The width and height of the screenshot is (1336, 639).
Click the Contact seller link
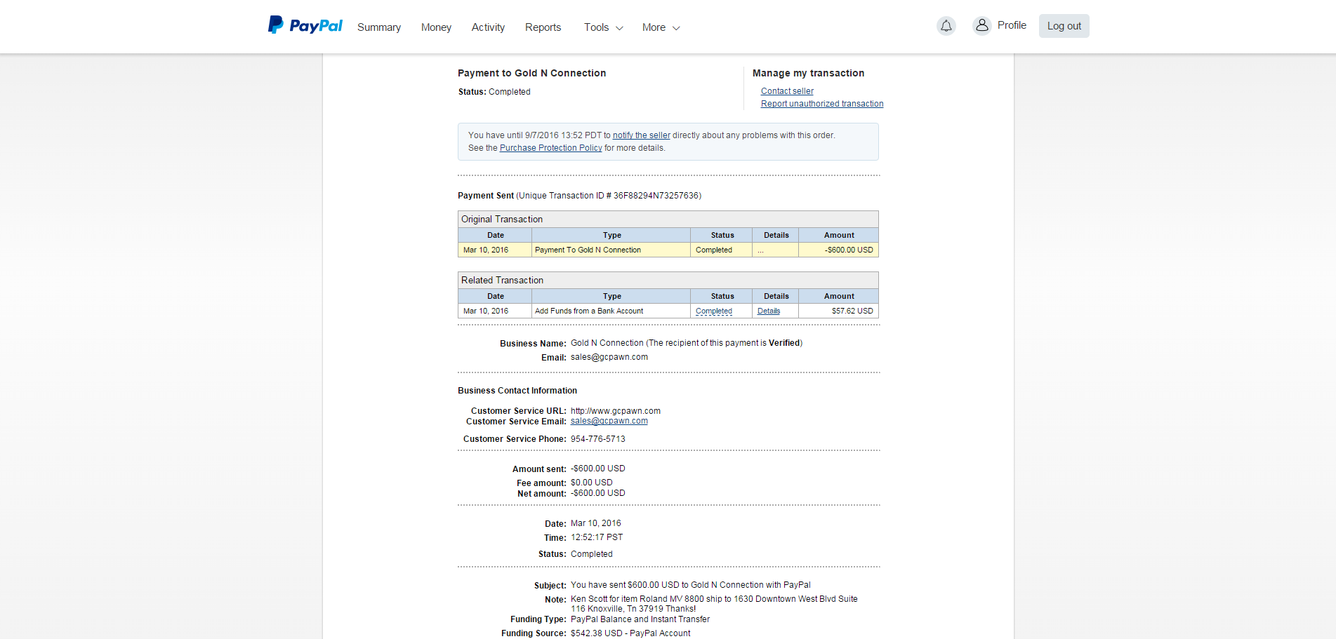click(x=787, y=91)
